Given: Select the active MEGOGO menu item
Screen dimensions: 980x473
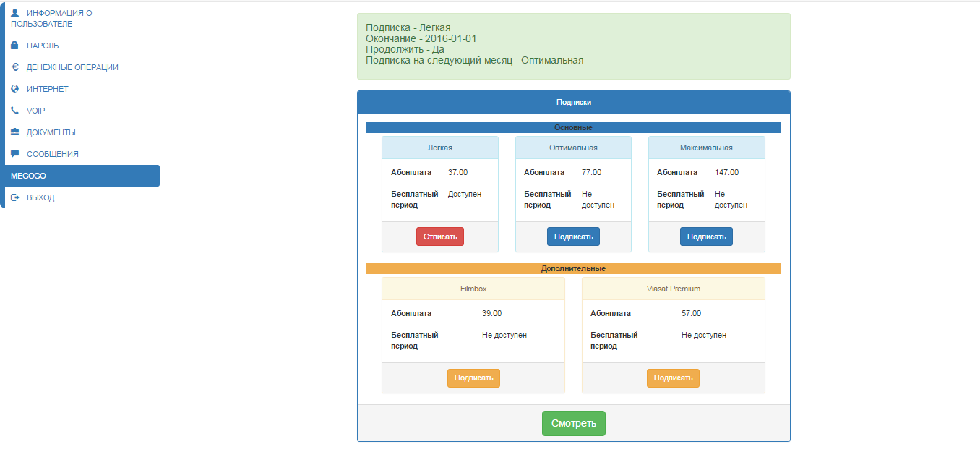Looking at the screenshot, I should [x=82, y=176].
